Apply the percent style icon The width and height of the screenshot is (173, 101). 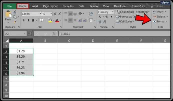pyautogui.click(x=107, y=17)
